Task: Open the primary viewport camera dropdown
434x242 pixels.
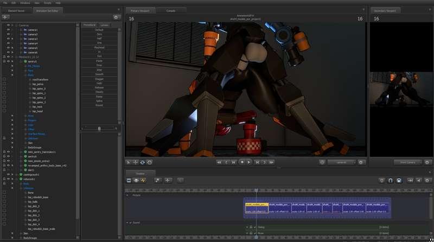Action: (x=342, y=163)
